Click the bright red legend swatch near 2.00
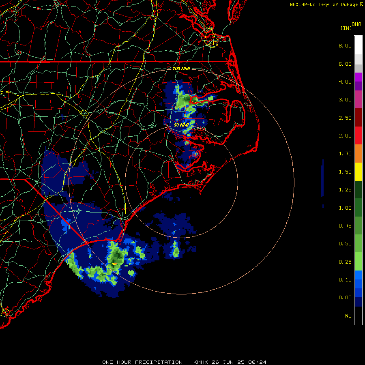The width and height of the screenshot is (365, 365). [358, 135]
